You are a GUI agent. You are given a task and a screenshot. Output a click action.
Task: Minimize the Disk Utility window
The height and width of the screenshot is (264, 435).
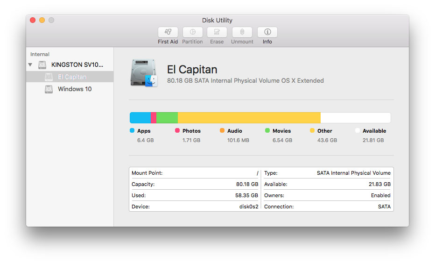coord(42,20)
